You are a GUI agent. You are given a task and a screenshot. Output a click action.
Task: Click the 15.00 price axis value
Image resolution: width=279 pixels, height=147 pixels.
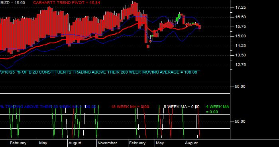(x=241, y=36)
